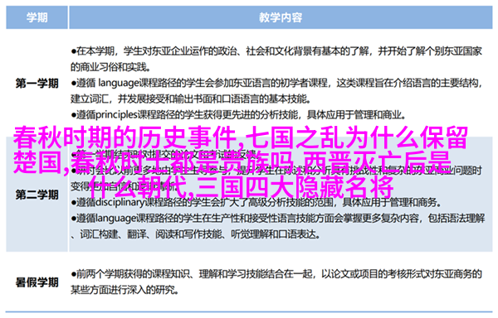Select the 暑假学期 row label
The image size is (498, 318).
(x=37, y=282)
